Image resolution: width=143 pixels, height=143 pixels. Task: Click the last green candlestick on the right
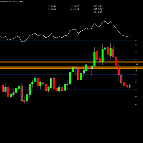[130, 86]
